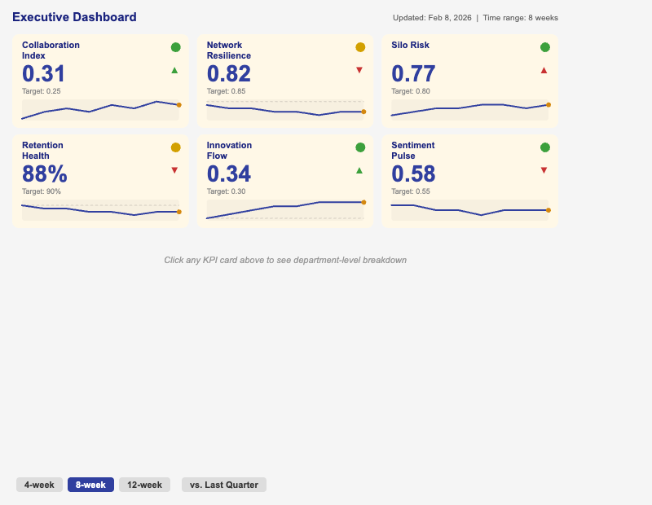The image size is (652, 505).
Task: Switch time range to 12-week
Action: tap(144, 485)
